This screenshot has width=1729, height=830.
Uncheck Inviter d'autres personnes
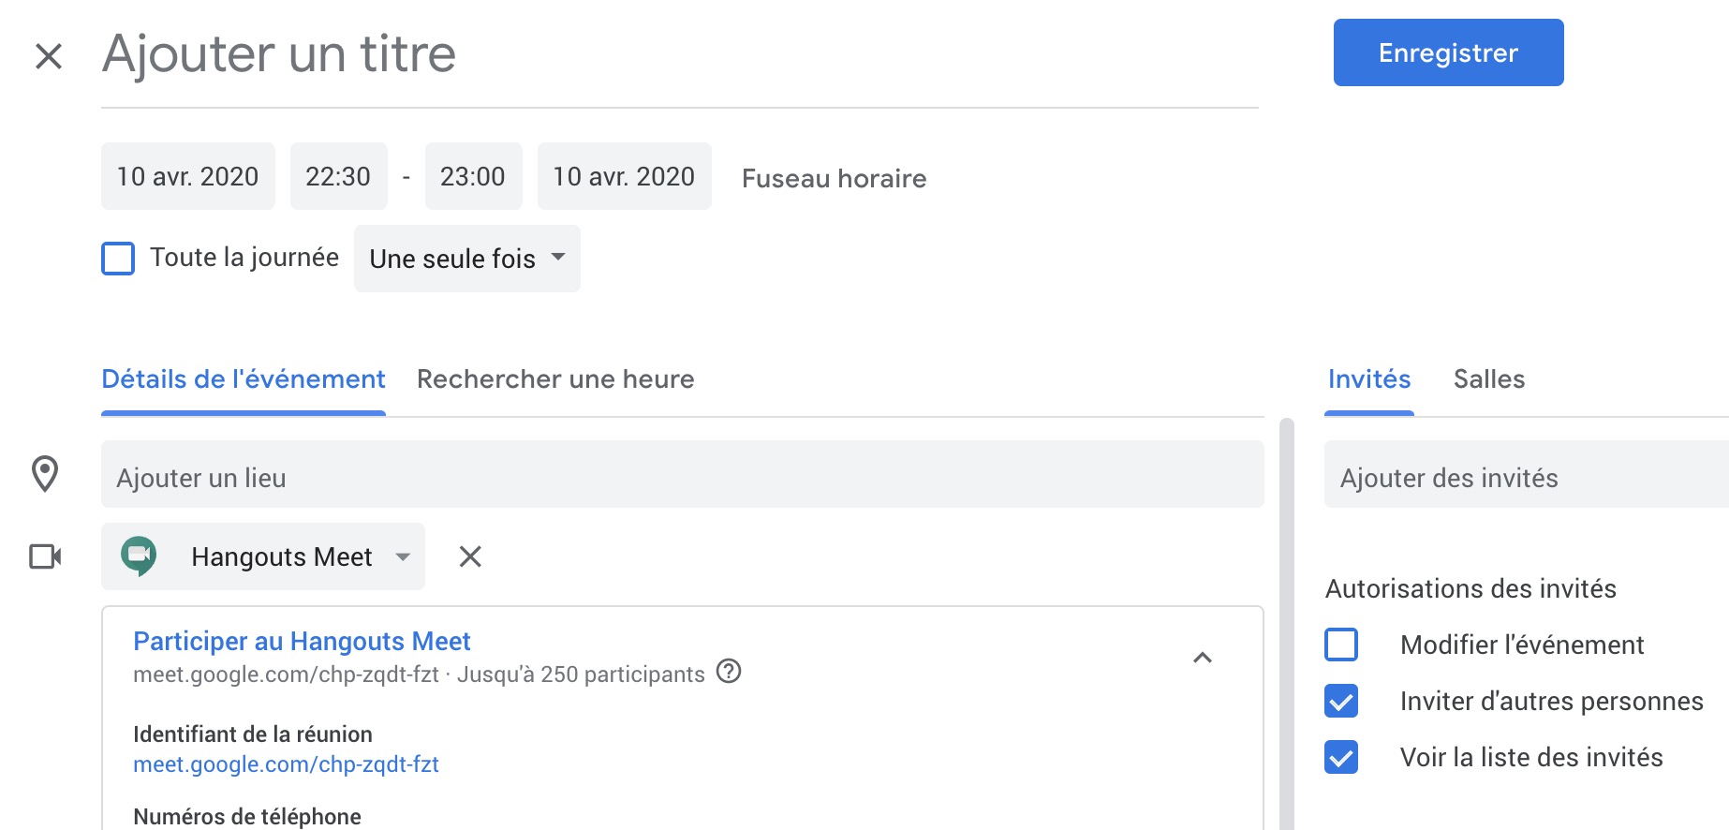click(1341, 701)
